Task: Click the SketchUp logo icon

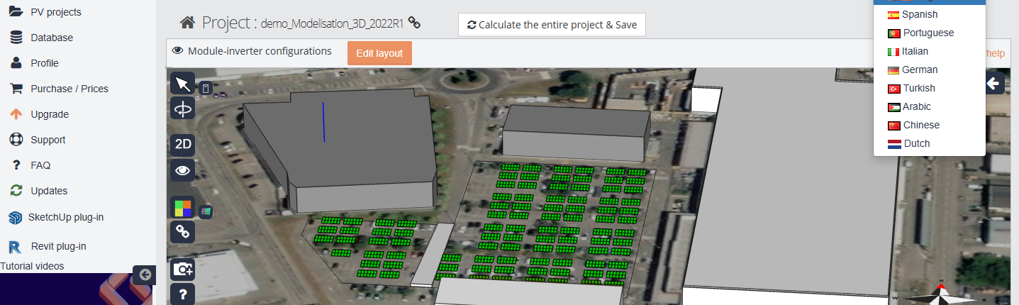Action: [x=16, y=218]
